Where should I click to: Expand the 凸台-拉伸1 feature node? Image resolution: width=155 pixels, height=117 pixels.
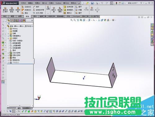(x=8, y=53)
